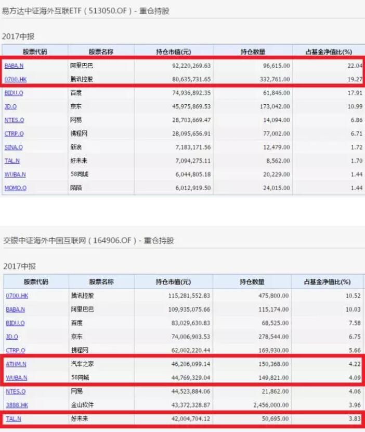Click NTES.O link in the 易方达 ETF table
365x432 pixels.
click(x=15, y=120)
